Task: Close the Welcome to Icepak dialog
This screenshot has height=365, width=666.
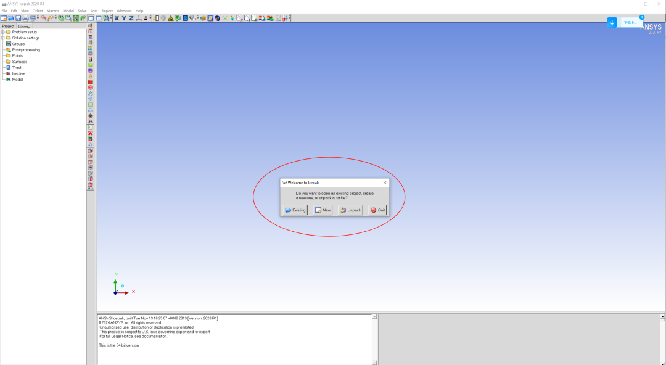Action: pyautogui.click(x=385, y=182)
